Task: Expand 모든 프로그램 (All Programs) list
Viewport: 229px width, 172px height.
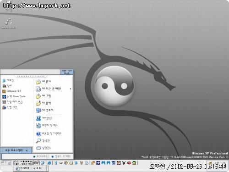Action: (16, 150)
